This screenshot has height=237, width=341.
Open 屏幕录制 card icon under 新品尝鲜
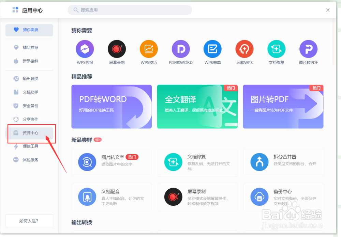(x=173, y=197)
